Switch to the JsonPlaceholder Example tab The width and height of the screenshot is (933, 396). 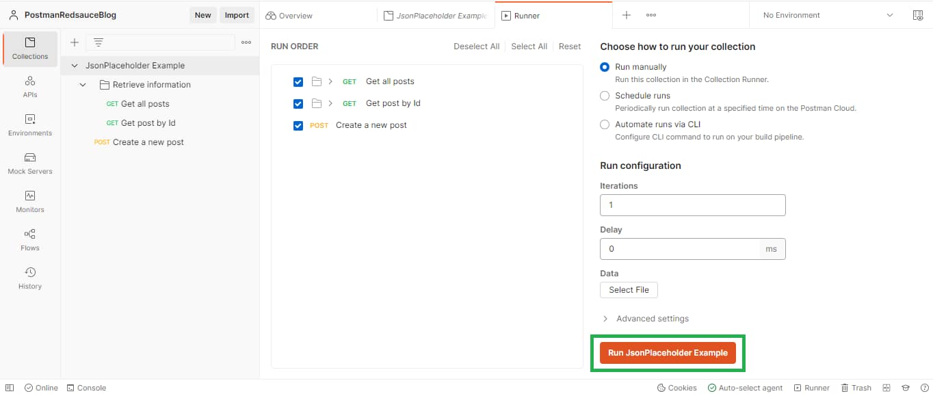tap(436, 15)
